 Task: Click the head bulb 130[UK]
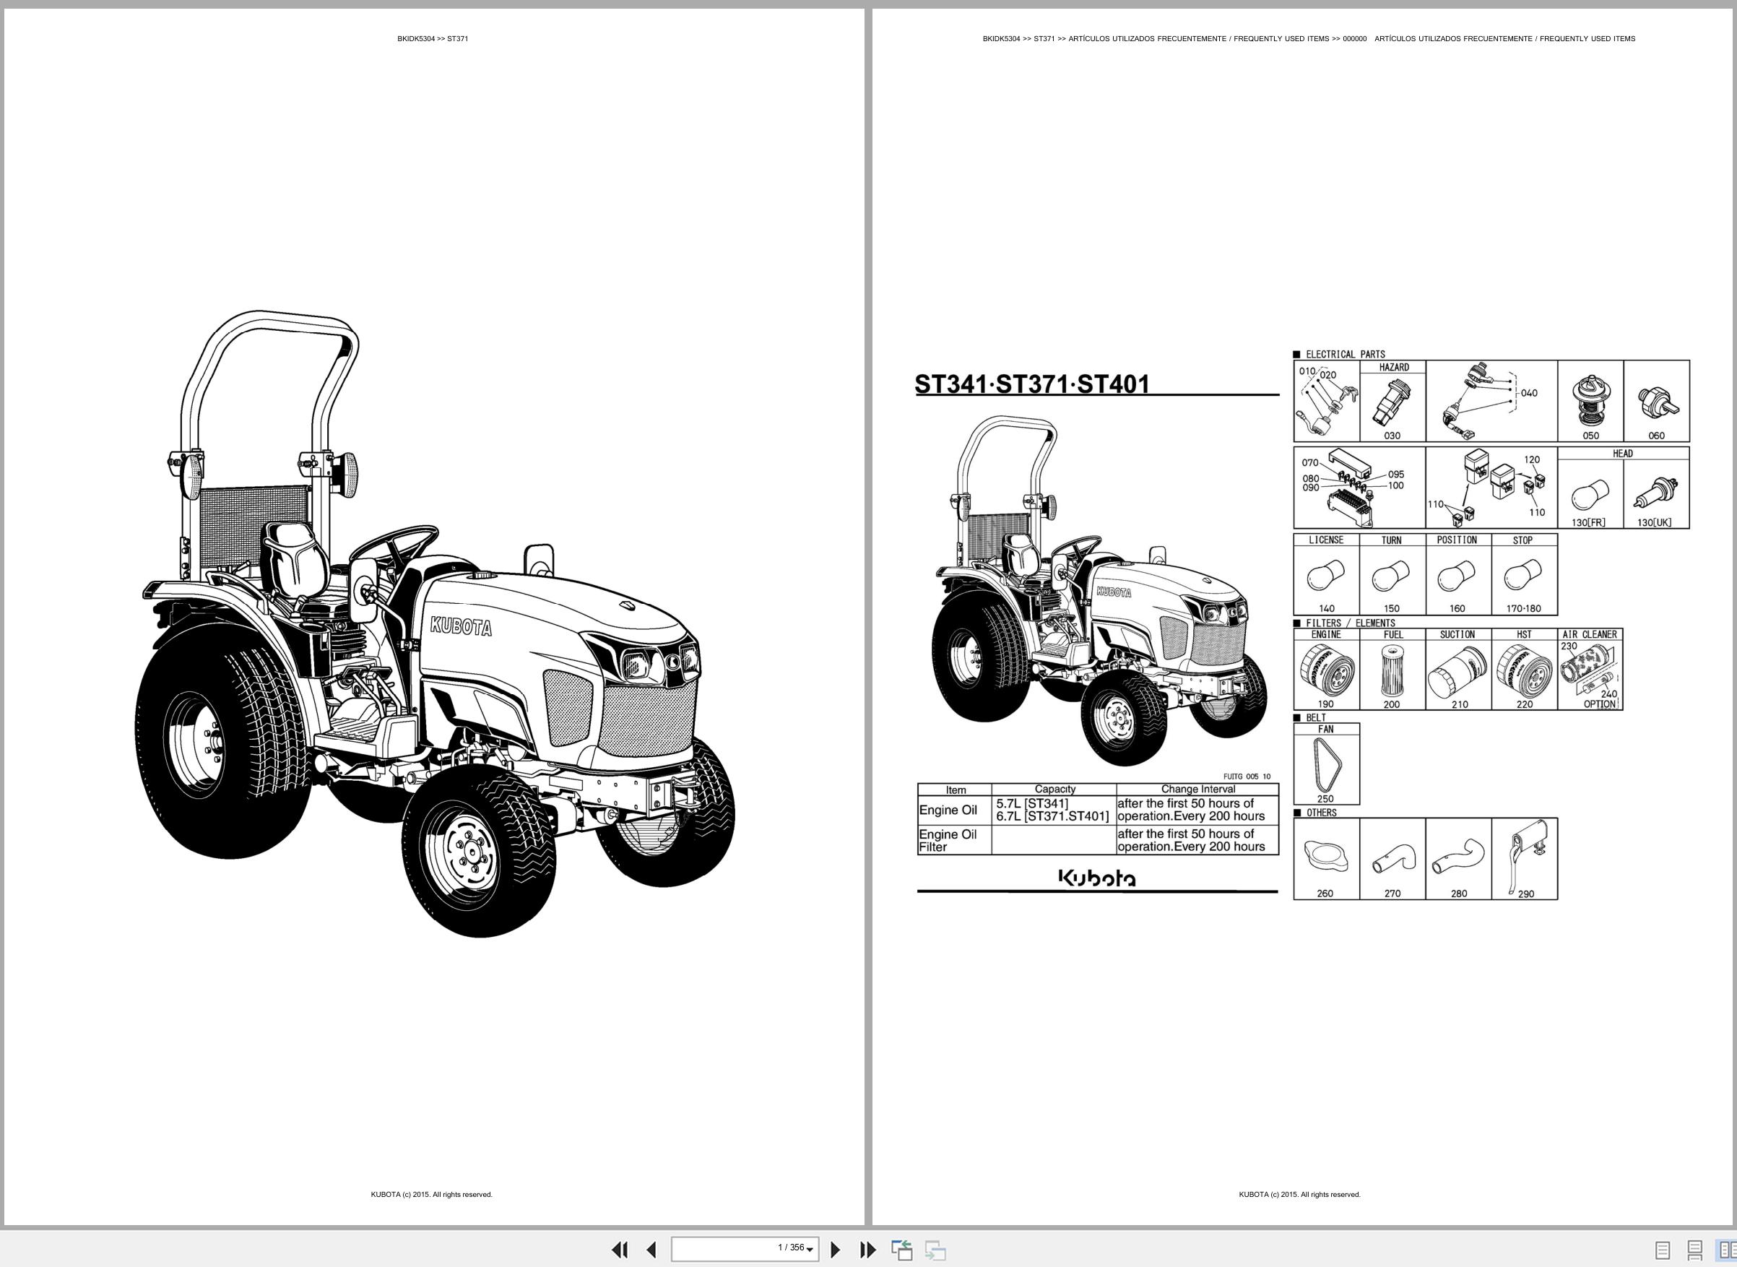(1657, 494)
